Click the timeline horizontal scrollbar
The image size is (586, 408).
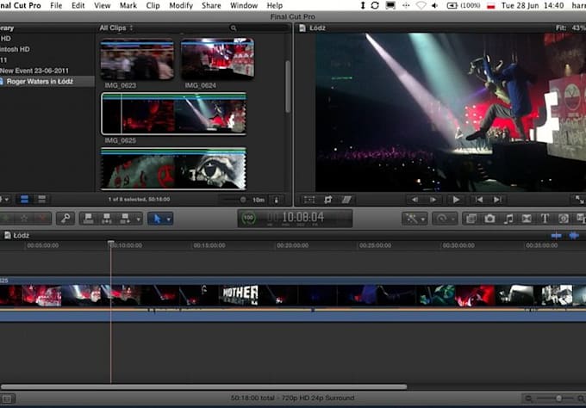203,386
